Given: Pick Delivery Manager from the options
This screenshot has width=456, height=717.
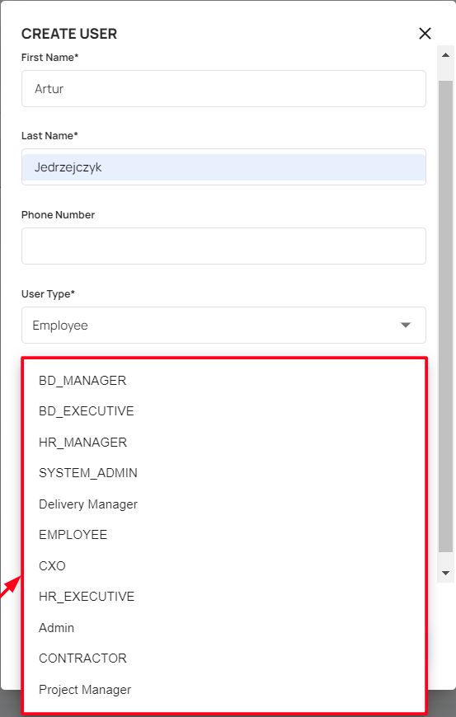Looking at the screenshot, I should click(224, 504).
